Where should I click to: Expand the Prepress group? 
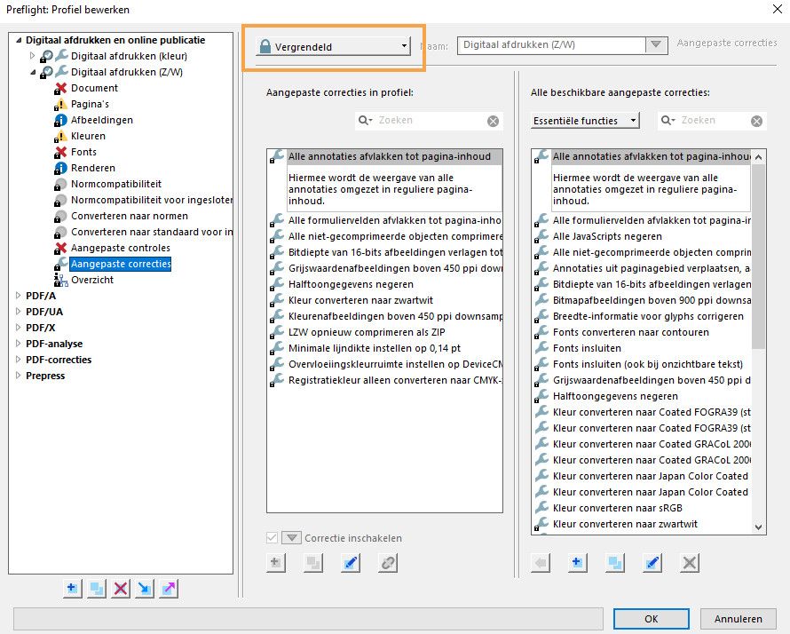[x=18, y=376]
